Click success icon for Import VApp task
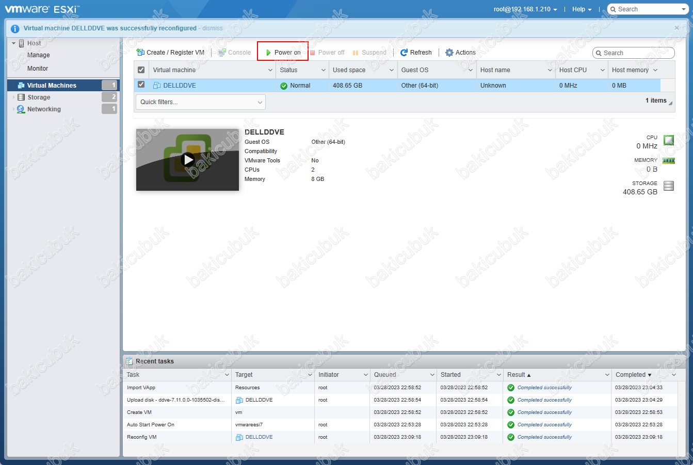Viewport: 693px width, 465px height. point(511,388)
